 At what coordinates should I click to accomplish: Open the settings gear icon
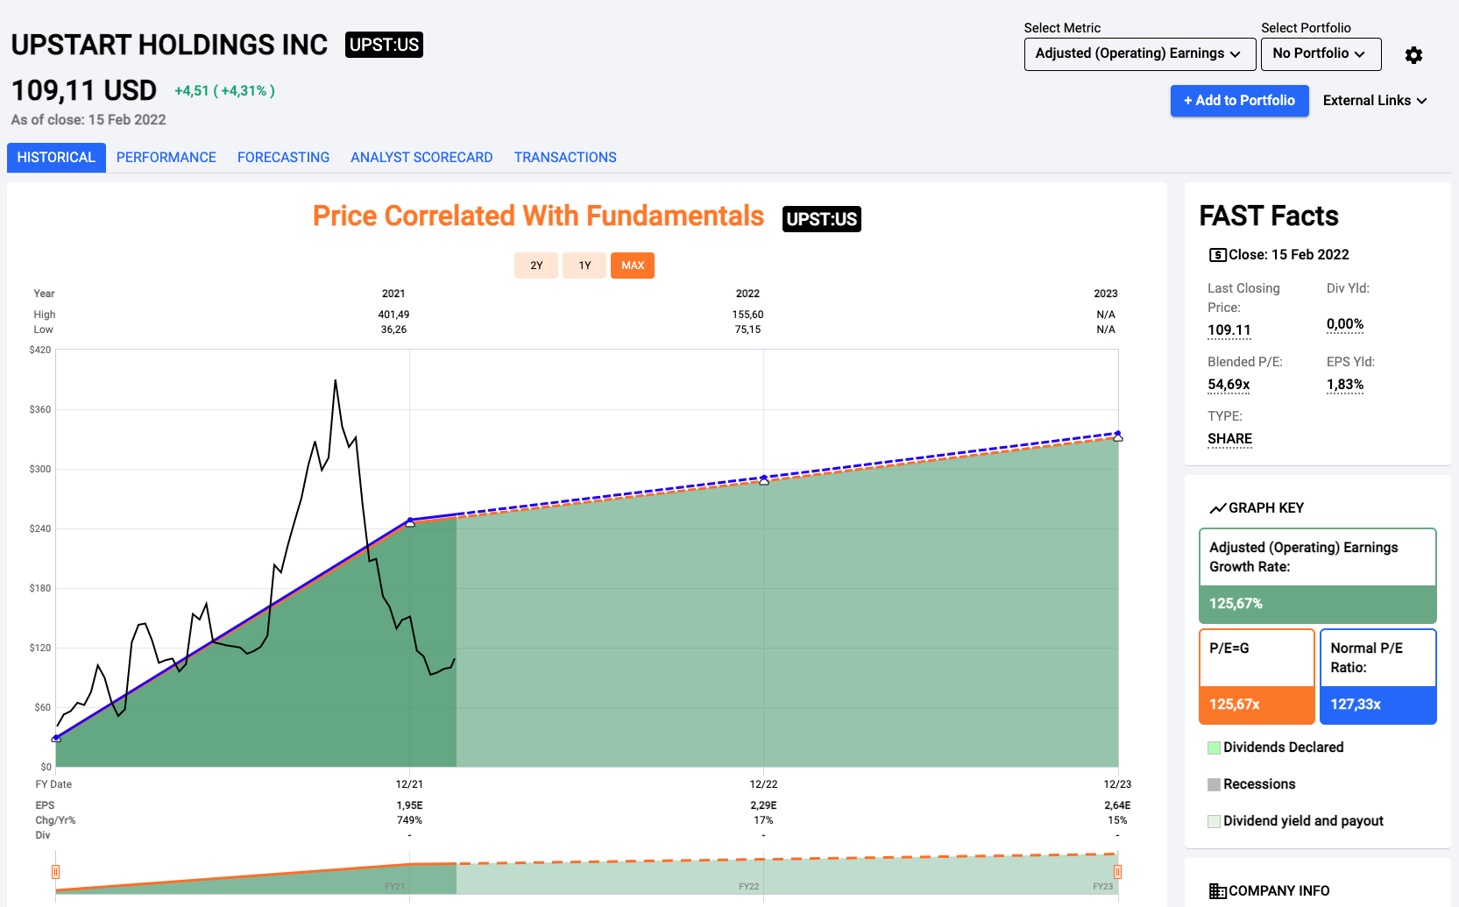point(1413,55)
